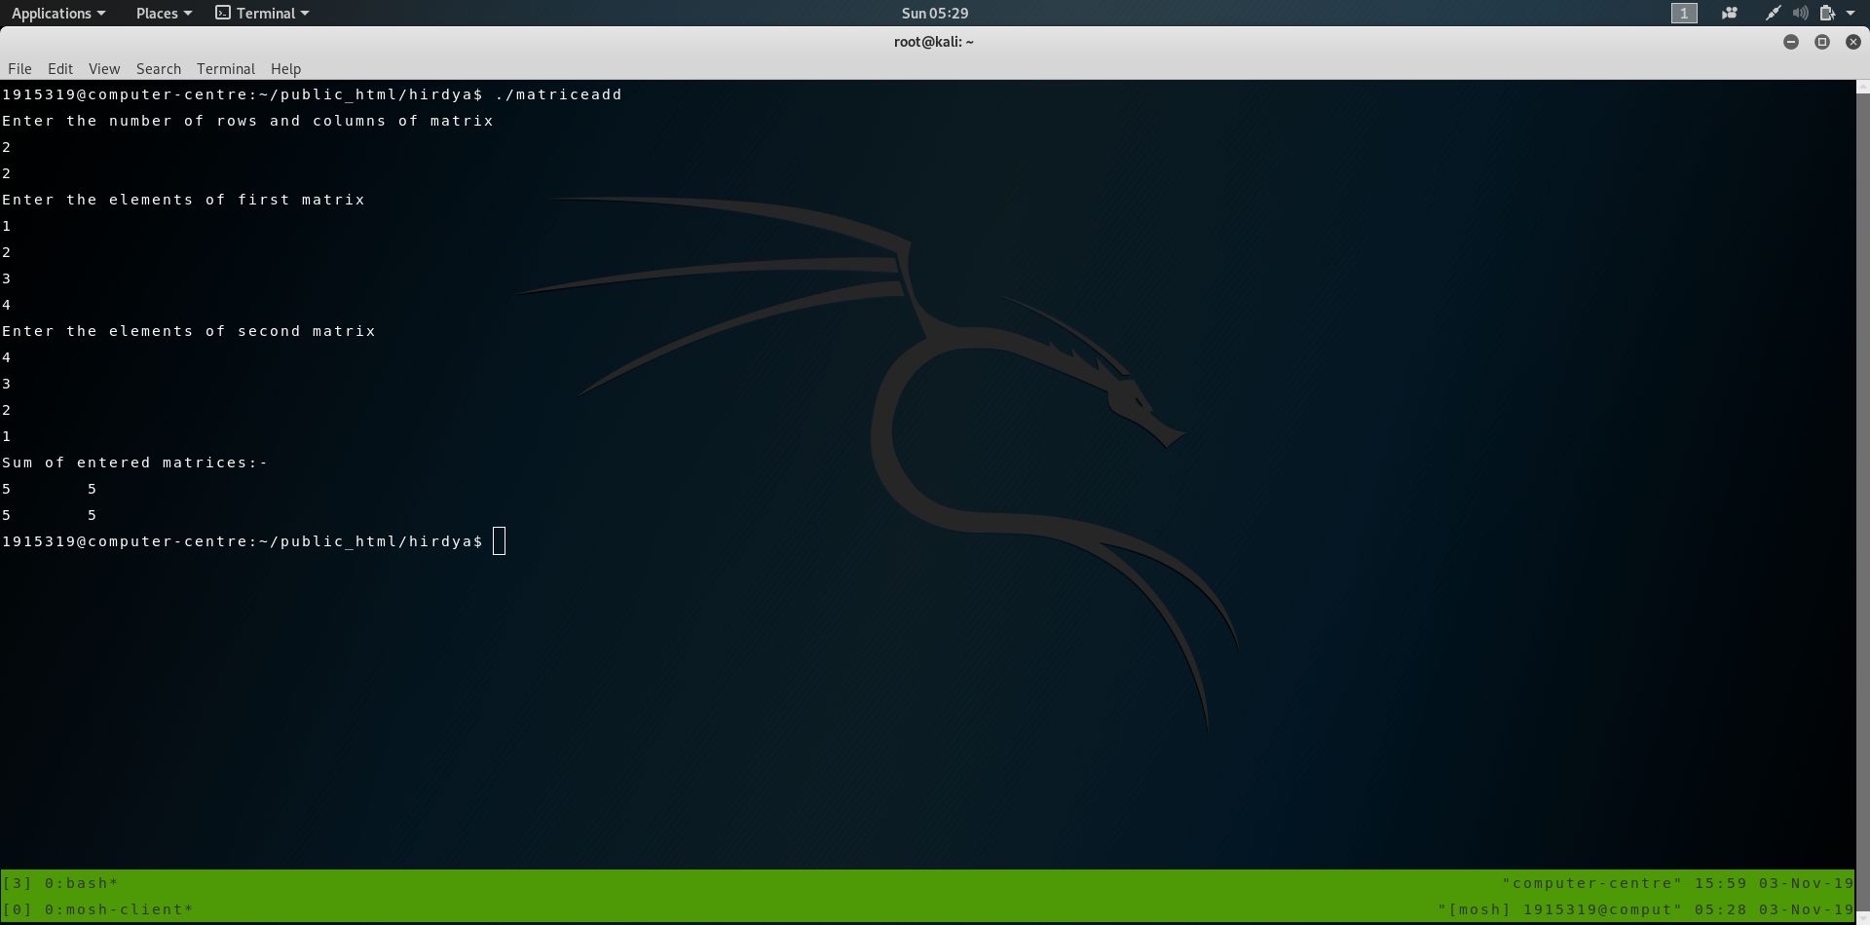Open the Terminal menu in menu bar
Image resolution: width=1870 pixels, height=925 pixels.
point(226,68)
